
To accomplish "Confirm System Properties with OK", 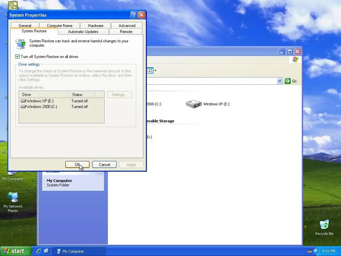I will tap(77, 165).
